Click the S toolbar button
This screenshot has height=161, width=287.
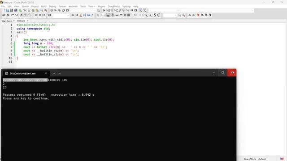tap(155, 15)
